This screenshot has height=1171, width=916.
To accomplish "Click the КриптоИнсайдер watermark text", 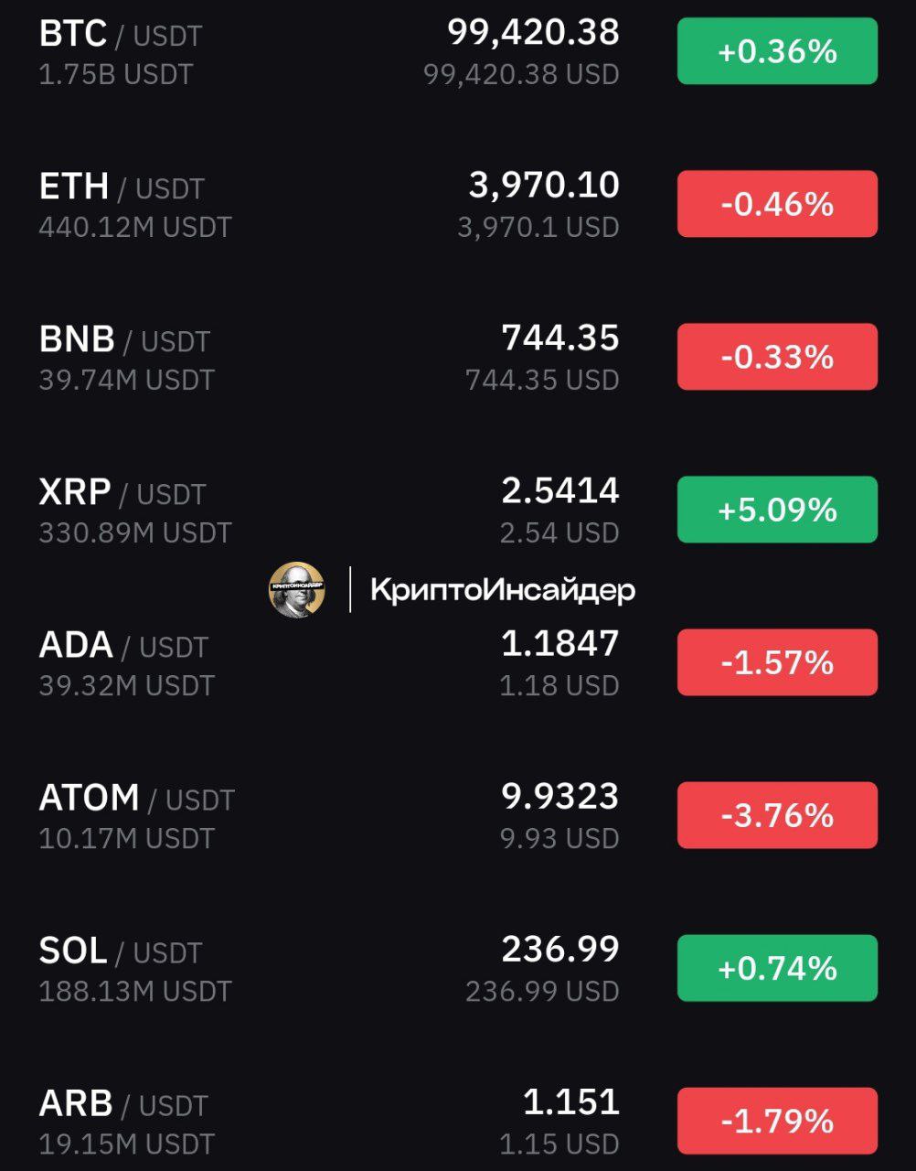I will point(503,590).
